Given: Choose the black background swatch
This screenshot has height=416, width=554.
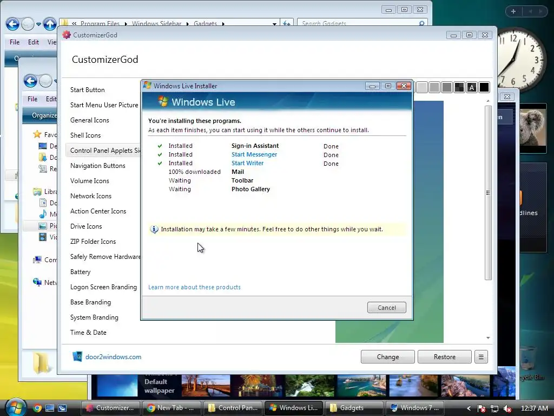Looking at the screenshot, I should pos(484,87).
